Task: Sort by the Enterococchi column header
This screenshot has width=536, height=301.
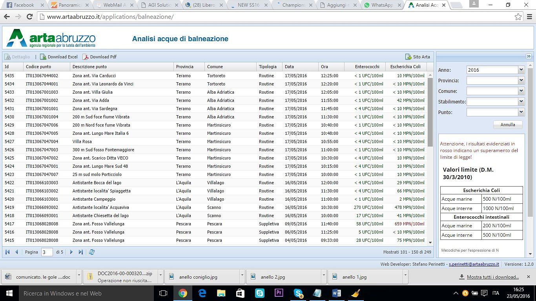Action: 367,67
